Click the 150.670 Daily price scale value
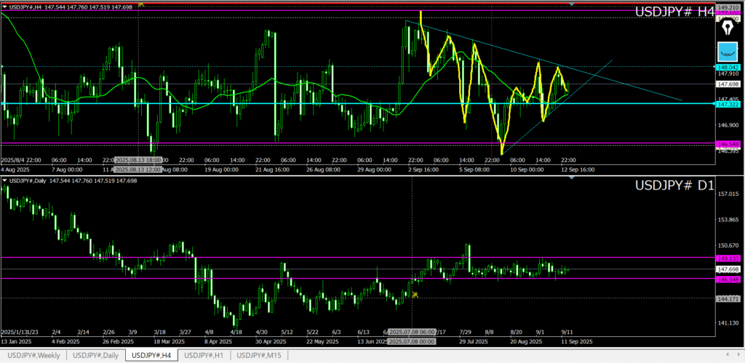The height and width of the screenshot is (363, 745). coord(729,245)
